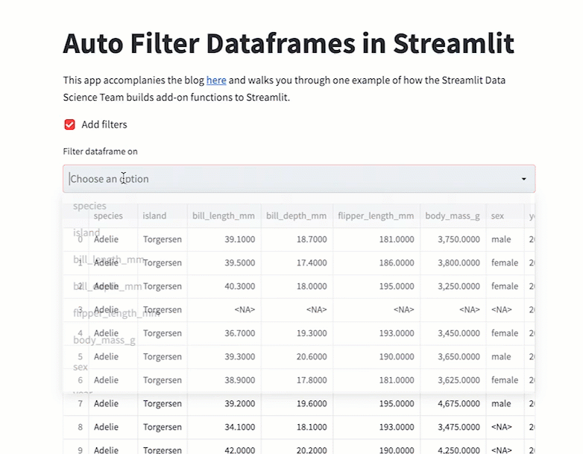Select Adelie cell in row 8
583x454 pixels.
[x=113, y=427]
